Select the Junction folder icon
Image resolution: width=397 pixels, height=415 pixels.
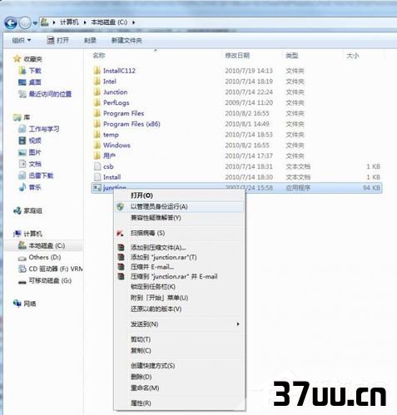tap(97, 92)
